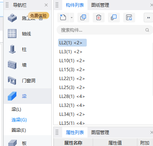The width and height of the screenshot is (153, 146).
Task: Select component LL22(1) <2>
Action: [x=72, y=79]
